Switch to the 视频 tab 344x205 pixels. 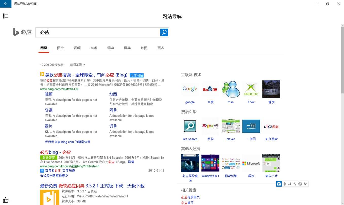click(x=77, y=48)
